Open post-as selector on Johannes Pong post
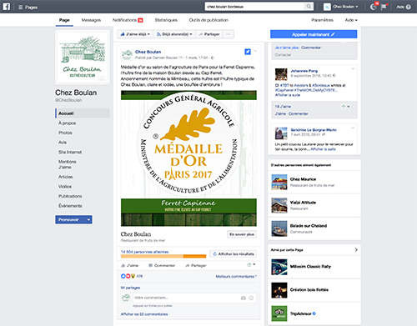Screen dimensions: 417x326 345,107
